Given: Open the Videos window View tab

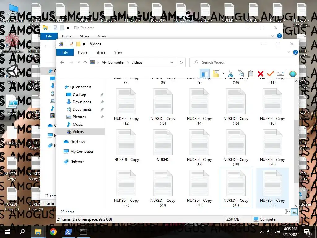Looking at the screenshot, I should [x=118, y=52].
